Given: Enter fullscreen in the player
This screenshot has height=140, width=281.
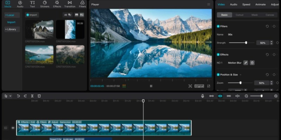Looking at the screenshot, I should [208, 86].
